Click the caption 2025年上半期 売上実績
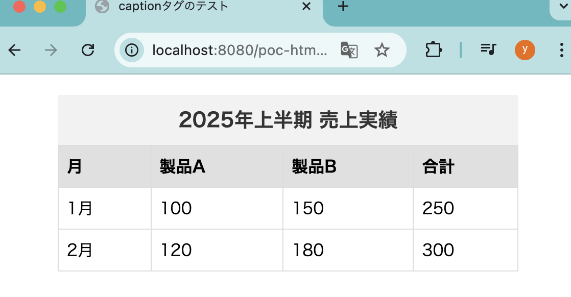The image size is (571, 297). (x=288, y=120)
